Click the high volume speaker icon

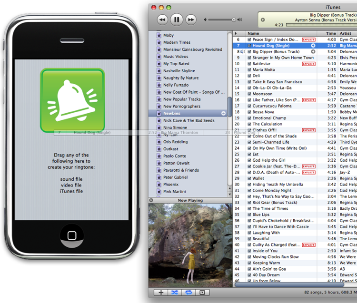pyautogui.click(x=240, y=20)
